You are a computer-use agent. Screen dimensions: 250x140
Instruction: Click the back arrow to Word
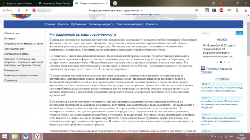pos(8,10)
